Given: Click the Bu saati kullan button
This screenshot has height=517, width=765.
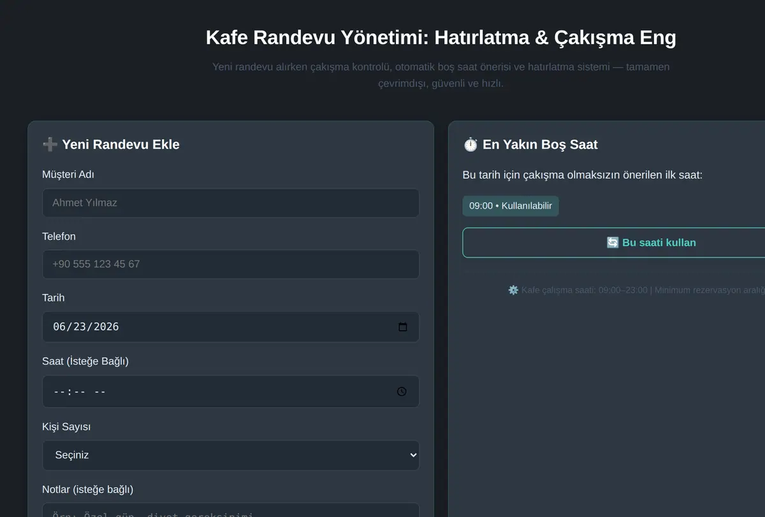Looking at the screenshot, I should pos(613,242).
